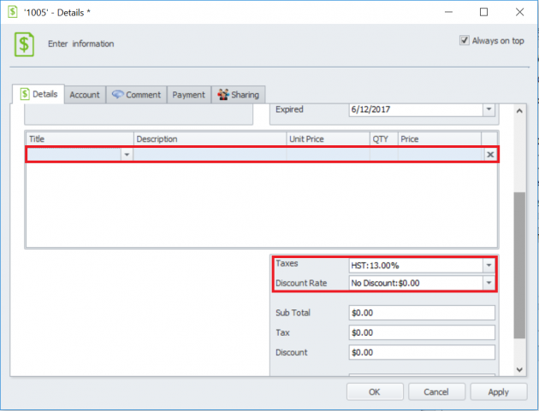Open the Comment tab
This screenshot has width=539, height=411.
click(136, 95)
